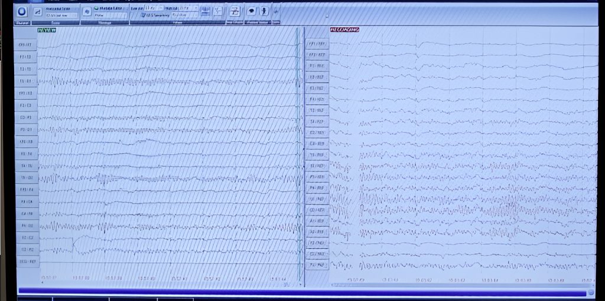Select first channel label in left panel
Screen dimensions: 605x301
27,45
